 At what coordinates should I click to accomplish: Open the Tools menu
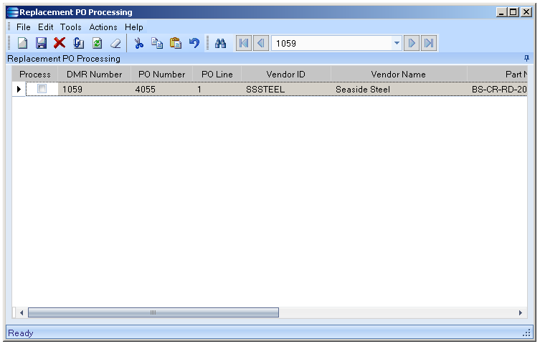click(x=71, y=27)
